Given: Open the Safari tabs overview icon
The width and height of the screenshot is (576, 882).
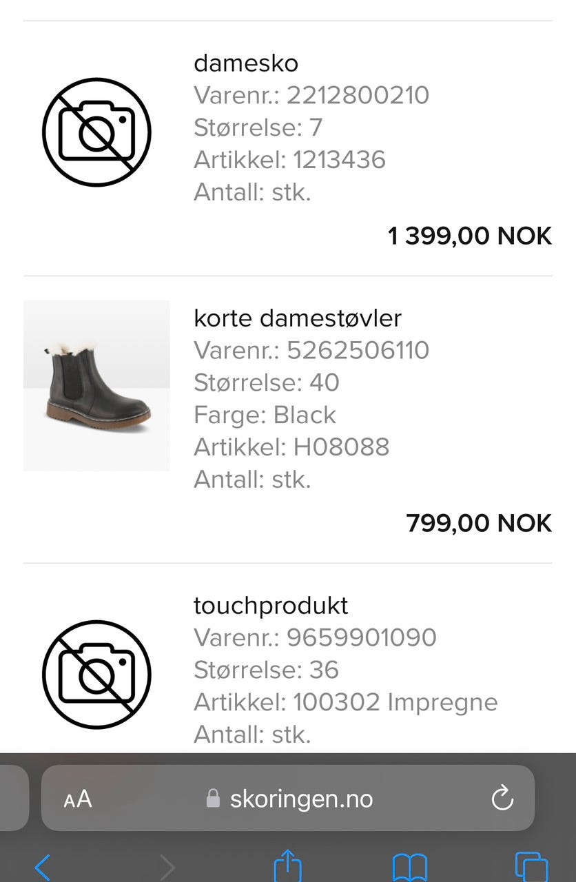Looking at the screenshot, I should [x=531, y=867].
